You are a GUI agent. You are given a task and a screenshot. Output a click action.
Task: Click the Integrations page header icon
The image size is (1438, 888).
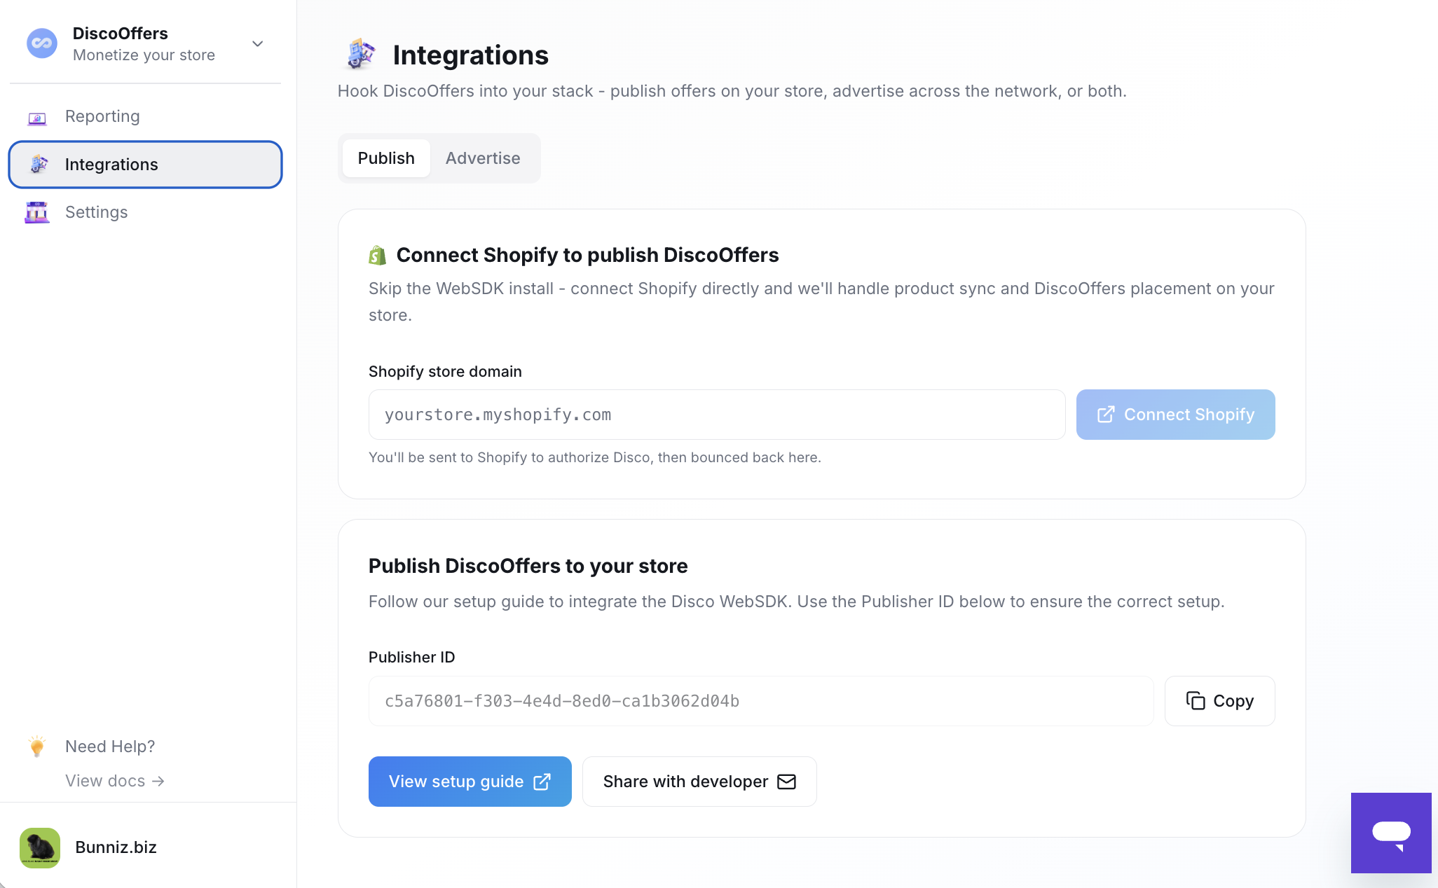tap(361, 55)
